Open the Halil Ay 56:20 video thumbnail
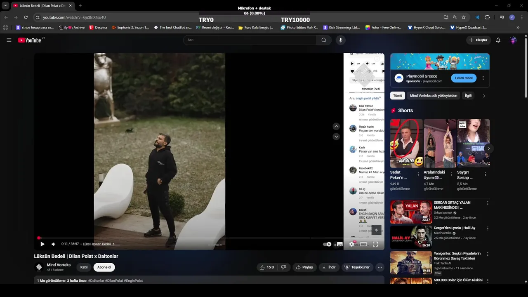This screenshot has width=528, height=297. coord(411,237)
